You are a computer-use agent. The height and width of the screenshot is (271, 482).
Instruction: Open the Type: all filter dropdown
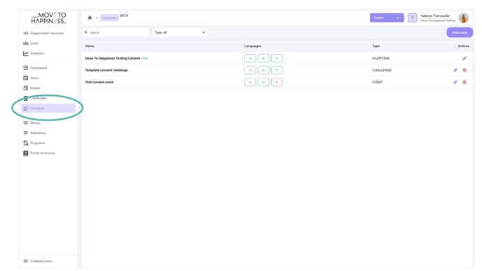(180, 33)
